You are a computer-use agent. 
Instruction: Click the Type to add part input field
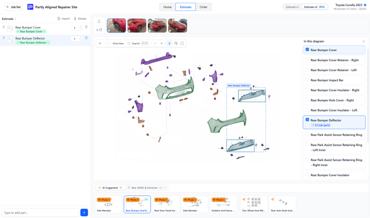click(x=40, y=212)
